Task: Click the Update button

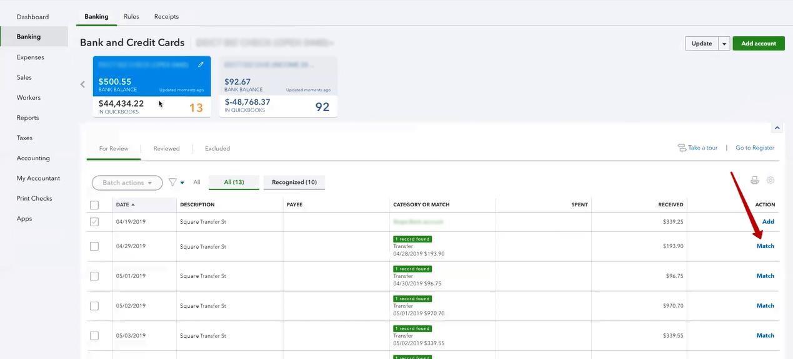Action: click(x=702, y=44)
